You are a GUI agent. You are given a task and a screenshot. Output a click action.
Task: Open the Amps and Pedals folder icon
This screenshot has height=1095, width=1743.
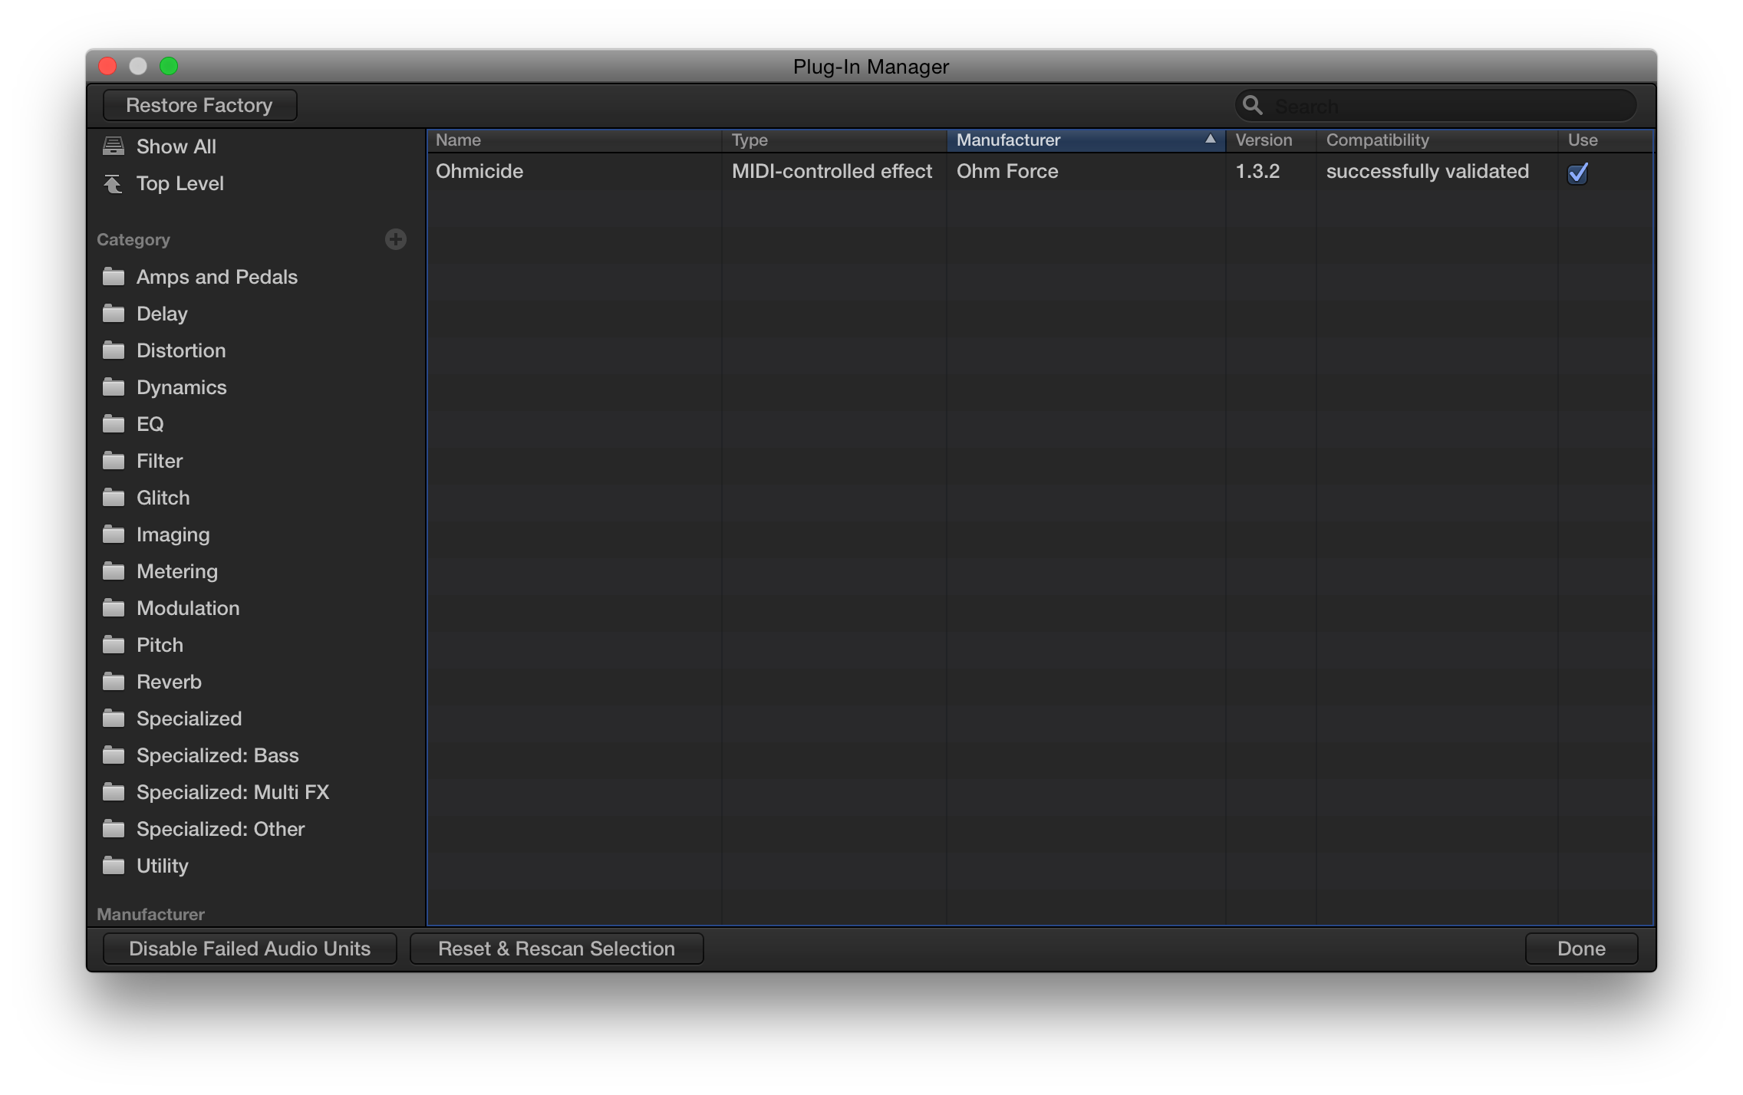point(114,277)
